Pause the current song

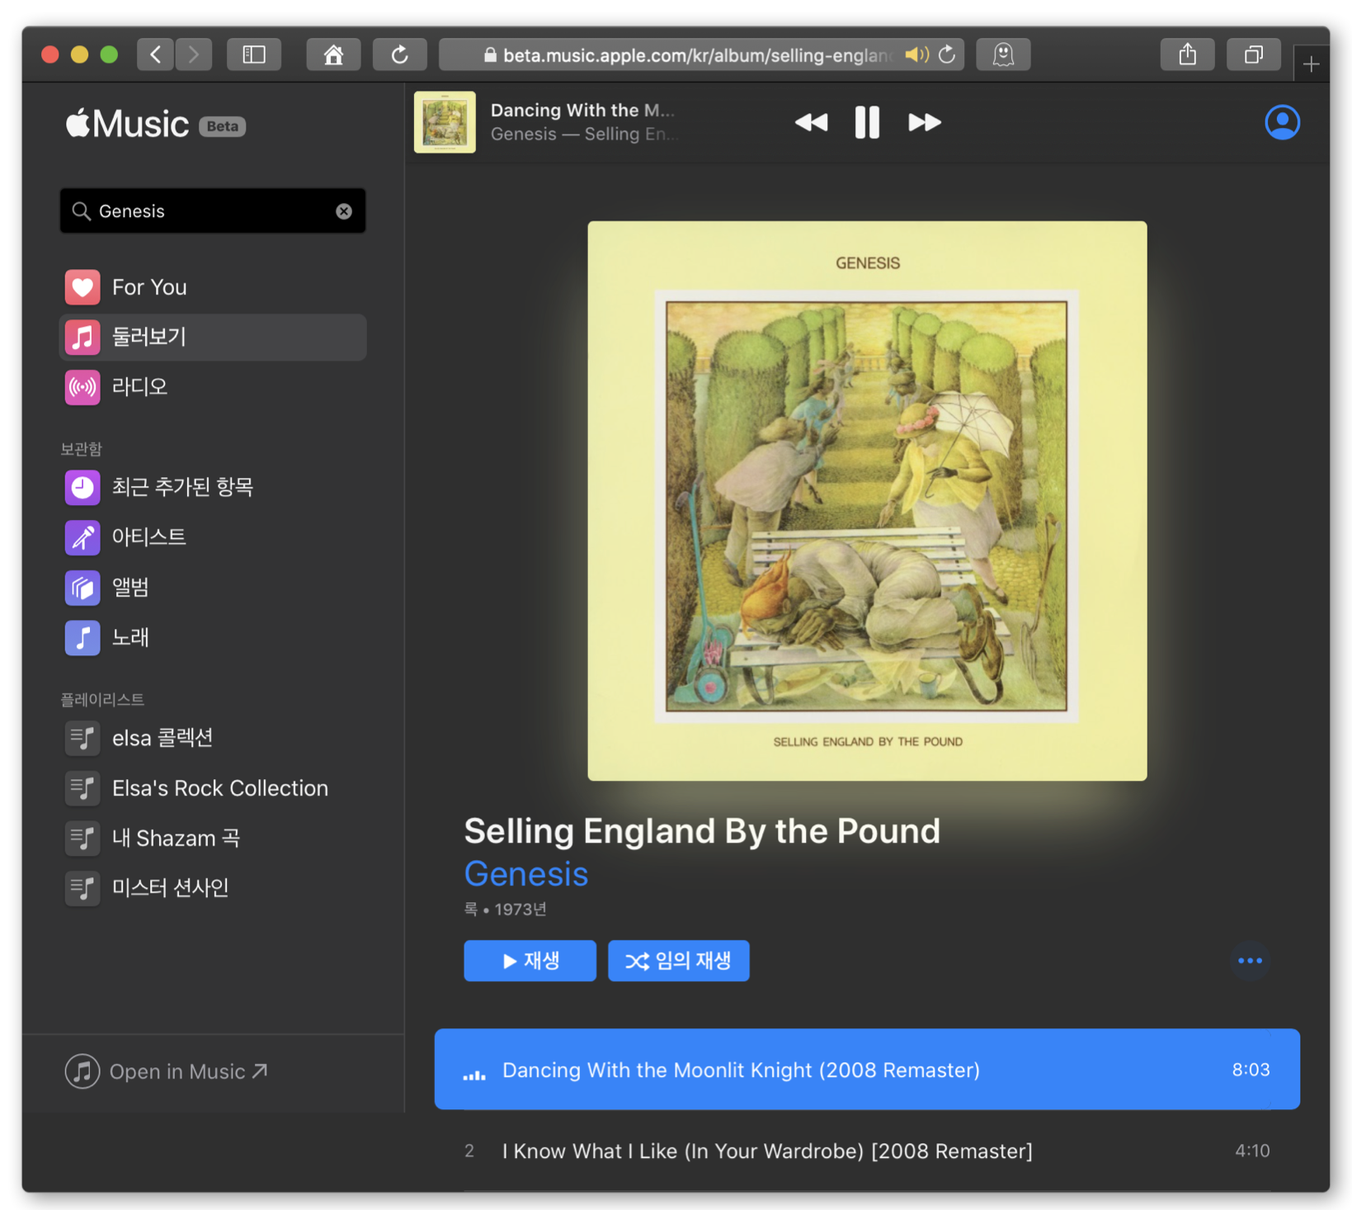click(867, 122)
